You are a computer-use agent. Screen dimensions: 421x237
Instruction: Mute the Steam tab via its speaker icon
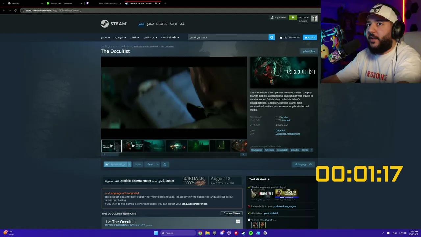[x=156, y=3]
